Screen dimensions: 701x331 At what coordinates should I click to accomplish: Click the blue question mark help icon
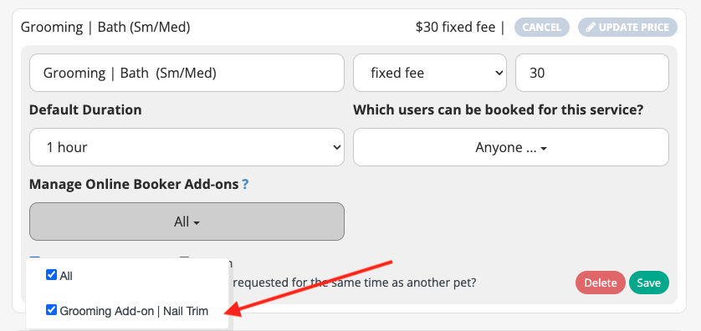[x=245, y=184]
